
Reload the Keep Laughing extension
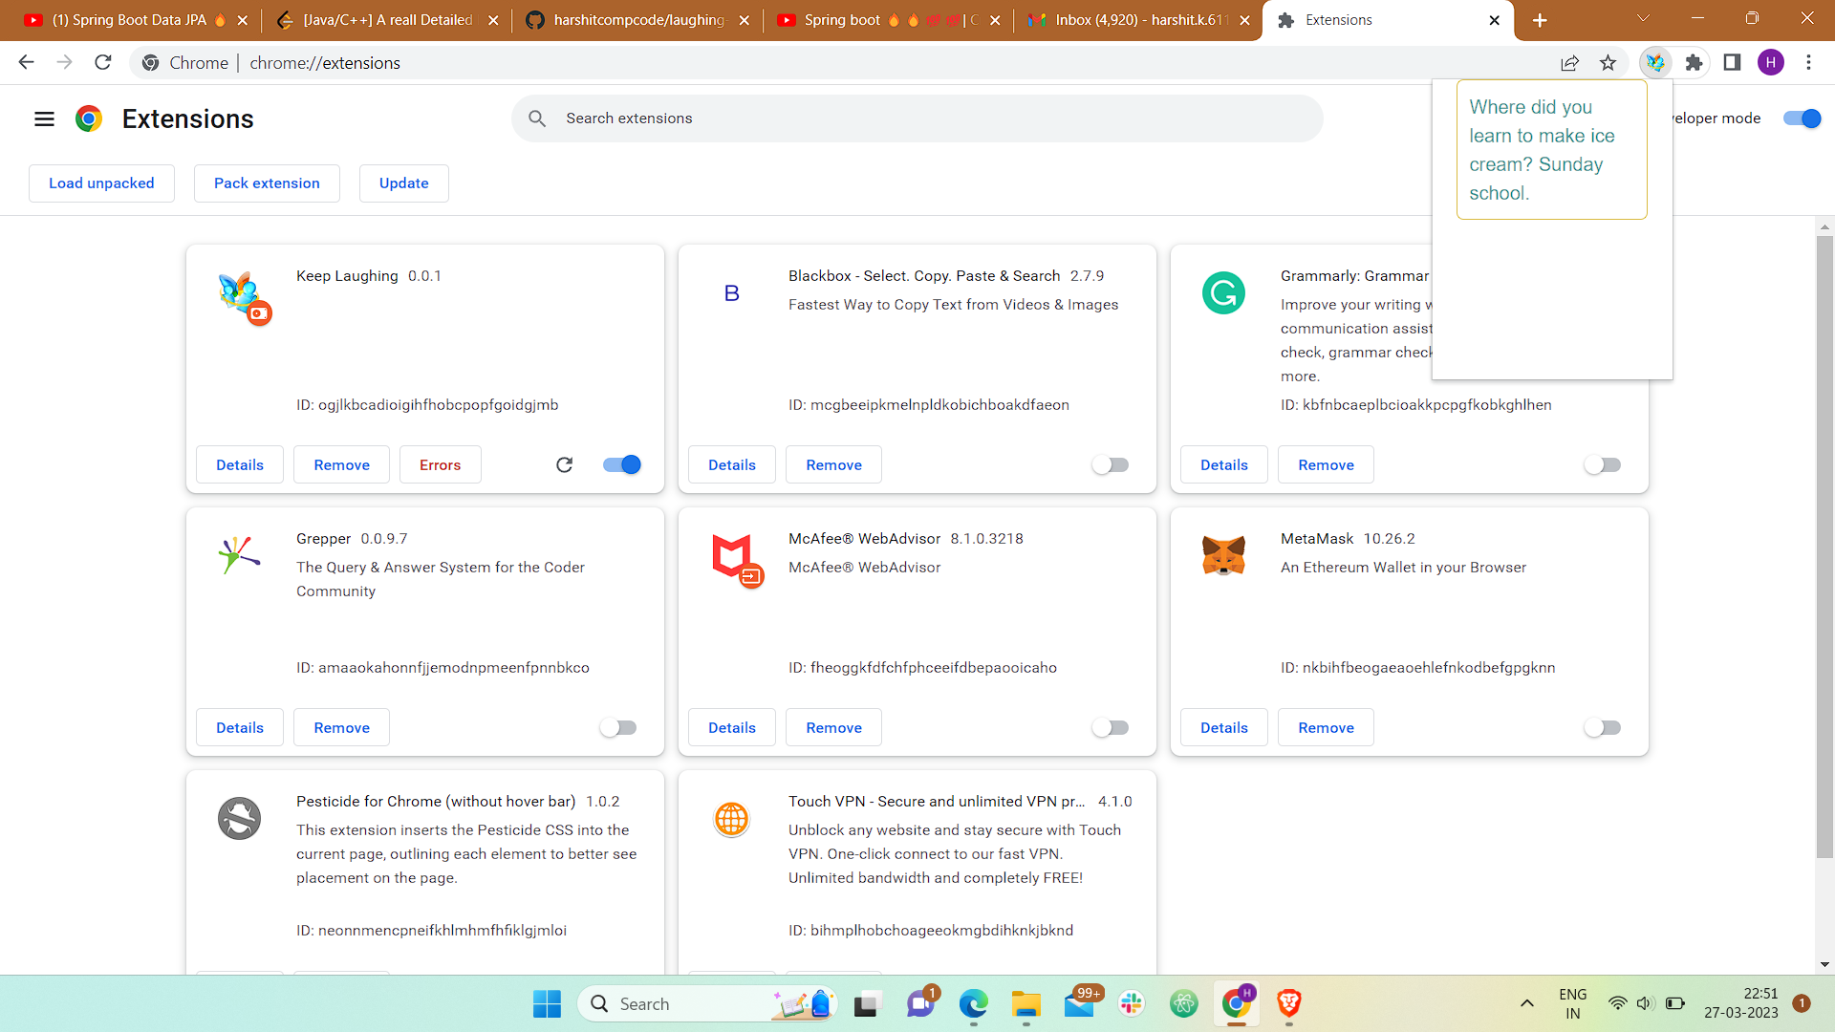pyautogui.click(x=565, y=464)
